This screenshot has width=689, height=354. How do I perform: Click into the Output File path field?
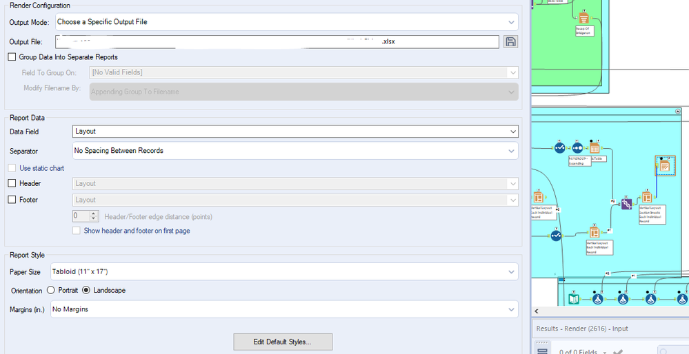(x=276, y=41)
